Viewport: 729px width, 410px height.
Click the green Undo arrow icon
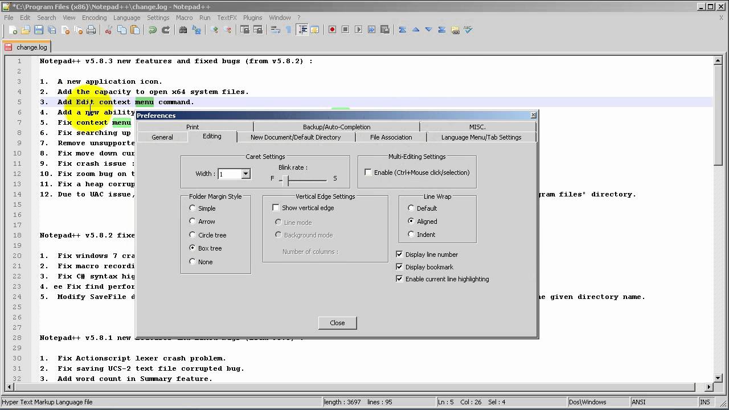(152, 30)
